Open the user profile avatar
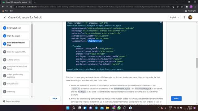 coord(190,17)
